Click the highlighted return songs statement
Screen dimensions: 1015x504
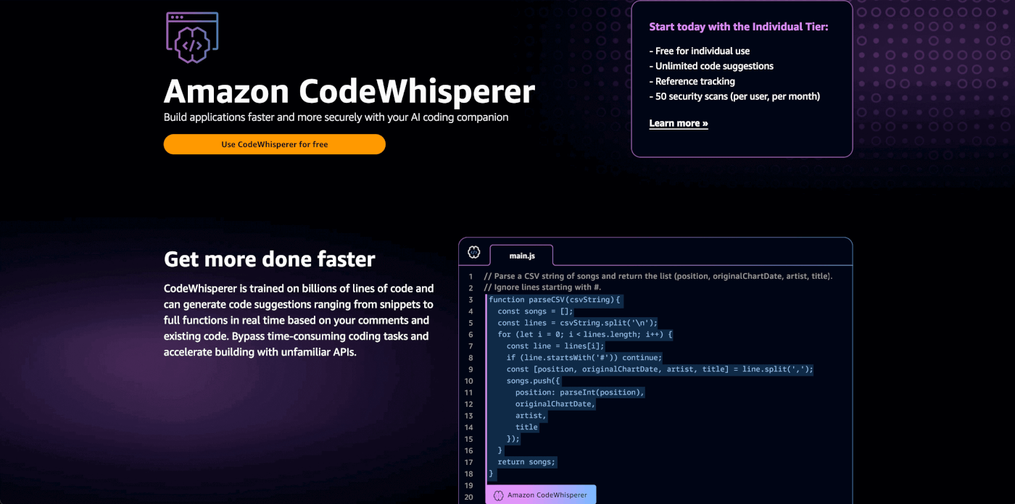point(525,462)
